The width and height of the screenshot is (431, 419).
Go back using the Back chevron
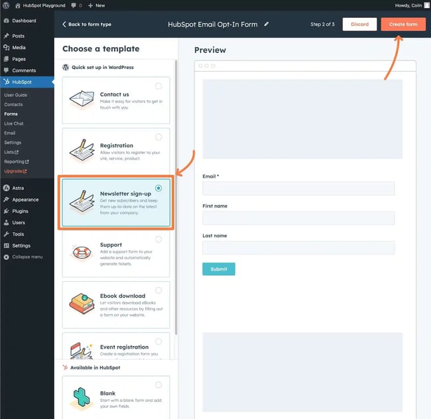coord(64,24)
